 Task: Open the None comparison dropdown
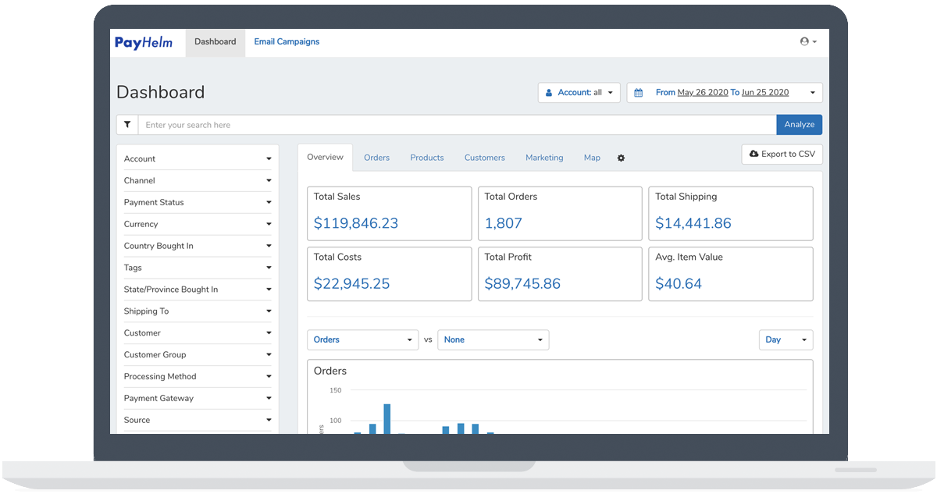click(493, 340)
